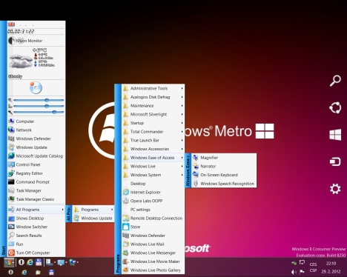Open PC settings from Programs menu
The height and width of the screenshot is (277, 347).
[153, 210]
